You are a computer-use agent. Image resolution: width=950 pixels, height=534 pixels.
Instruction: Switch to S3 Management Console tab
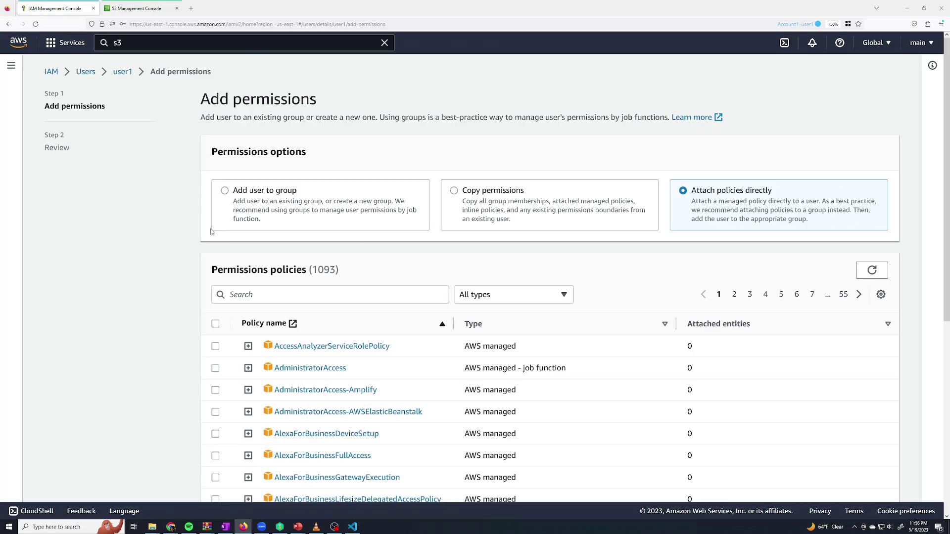coord(137,8)
